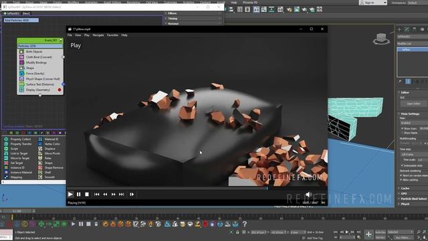
Task: Click the media player seek progress bar
Action: pyautogui.click(x=197, y=188)
